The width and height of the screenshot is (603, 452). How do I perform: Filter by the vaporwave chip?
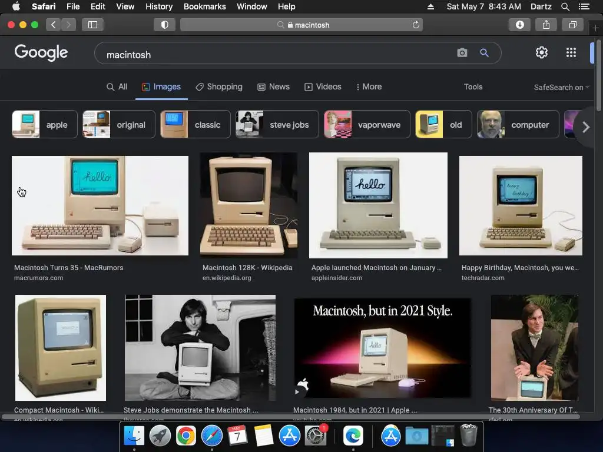(x=367, y=124)
